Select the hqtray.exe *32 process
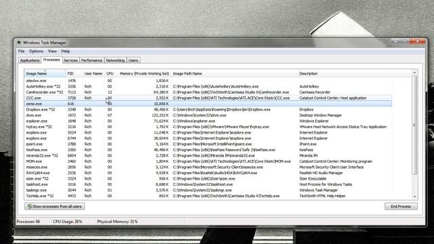This screenshot has height=244, width=434. (x=208, y=127)
